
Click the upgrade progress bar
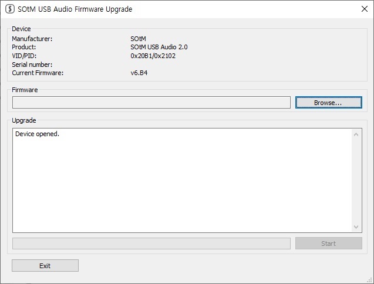(x=151, y=244)
